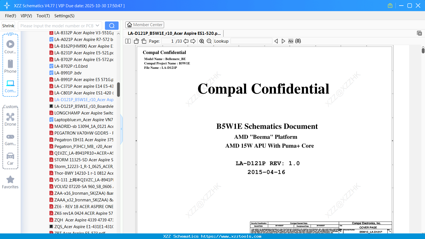
Task: Rotate the page clockwise
Action: pos(144,41)
